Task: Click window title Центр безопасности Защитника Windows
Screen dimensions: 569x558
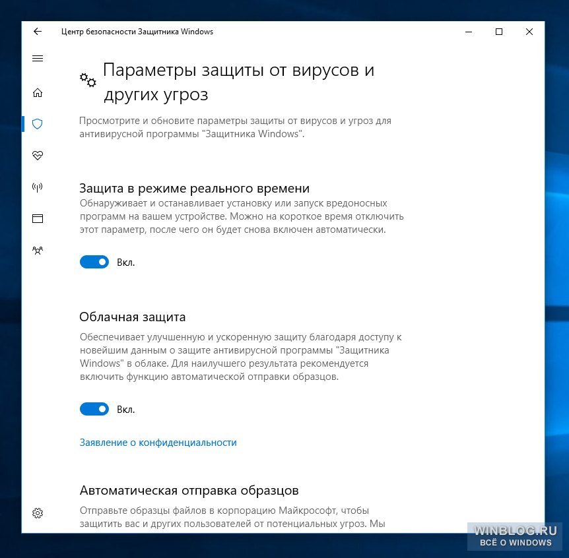Action: point(137,32)
